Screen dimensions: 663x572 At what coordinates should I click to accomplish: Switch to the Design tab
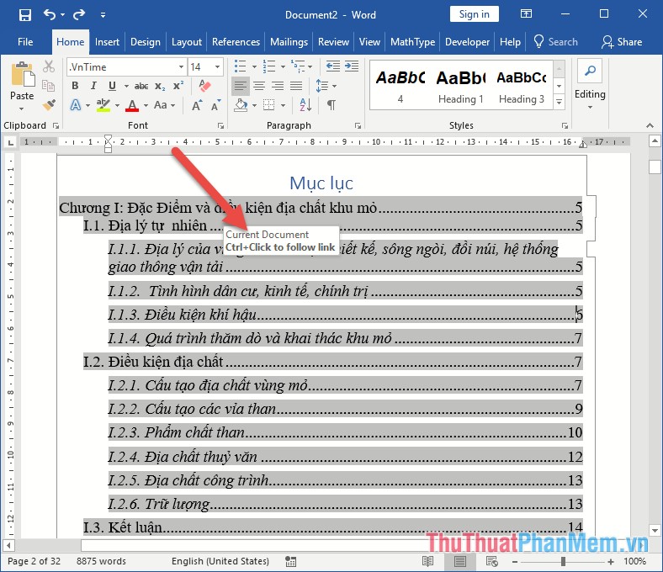pos(146,42)
